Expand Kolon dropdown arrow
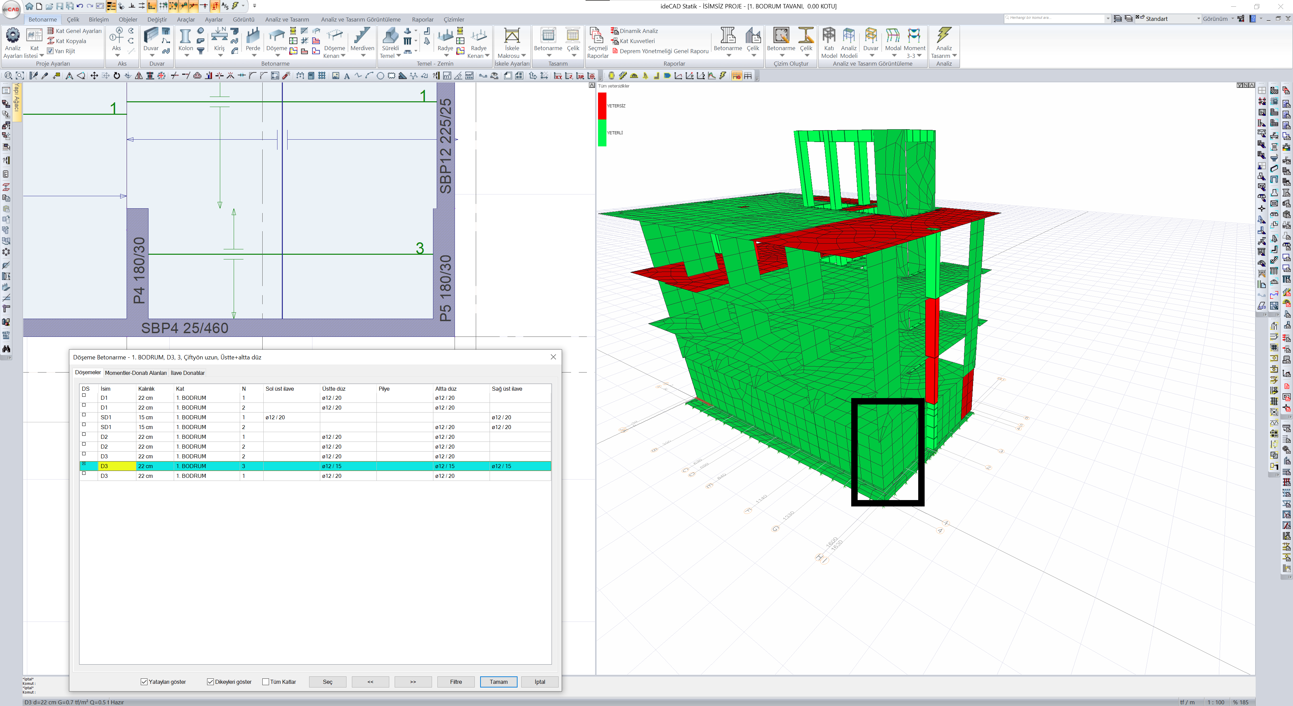Screen dimensions: 1293x706 click(x=186, y=56)
